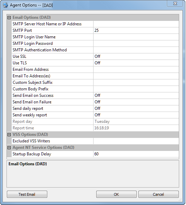186x205 pixels.
Task: Toggle Send Email on Success Off value
Action: [136, 95]
